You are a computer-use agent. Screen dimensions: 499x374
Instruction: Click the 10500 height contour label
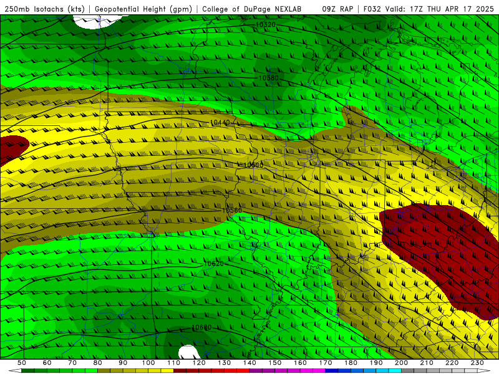tap(253, 165)
